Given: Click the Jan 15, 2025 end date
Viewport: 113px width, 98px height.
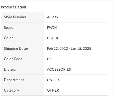Looking at the screenshot, I should [81, 48].
